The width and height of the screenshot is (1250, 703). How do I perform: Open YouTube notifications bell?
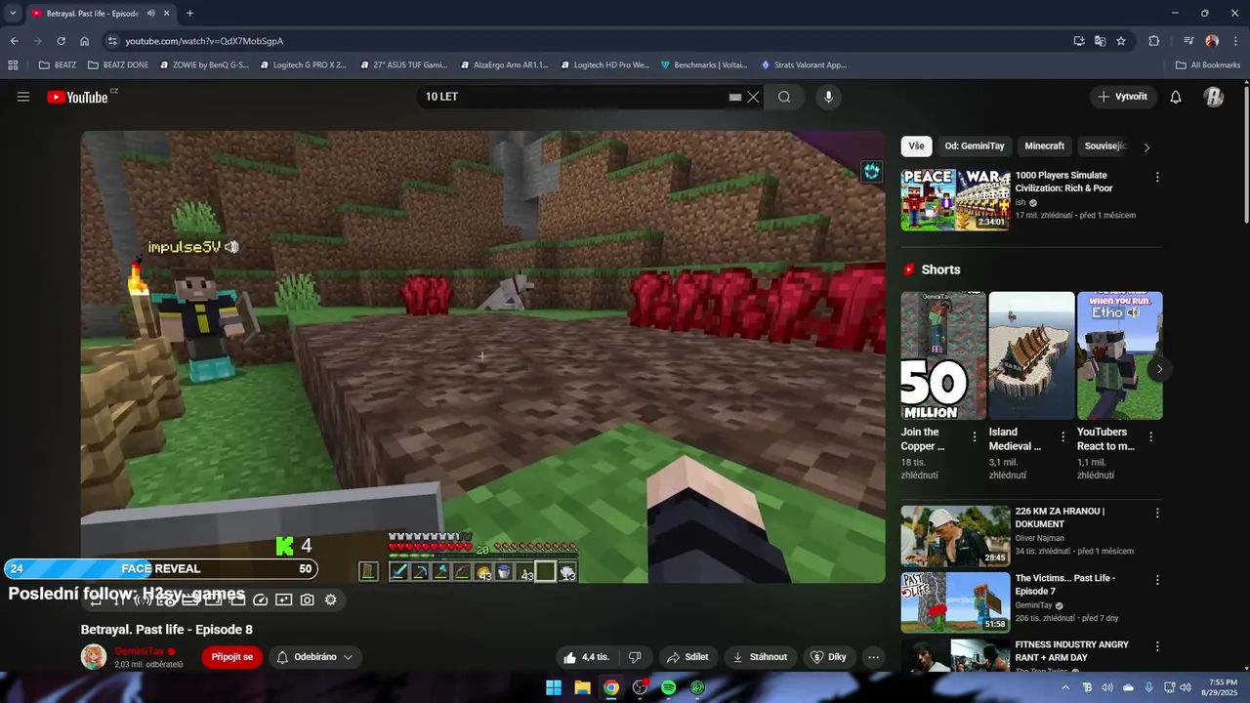tap(1176, 97)
